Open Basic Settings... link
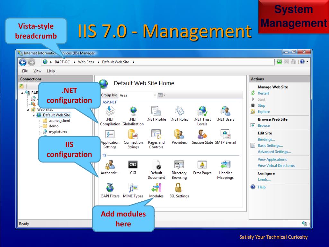Viewport: 329px width, 247px height. click(x=270, y=145)
